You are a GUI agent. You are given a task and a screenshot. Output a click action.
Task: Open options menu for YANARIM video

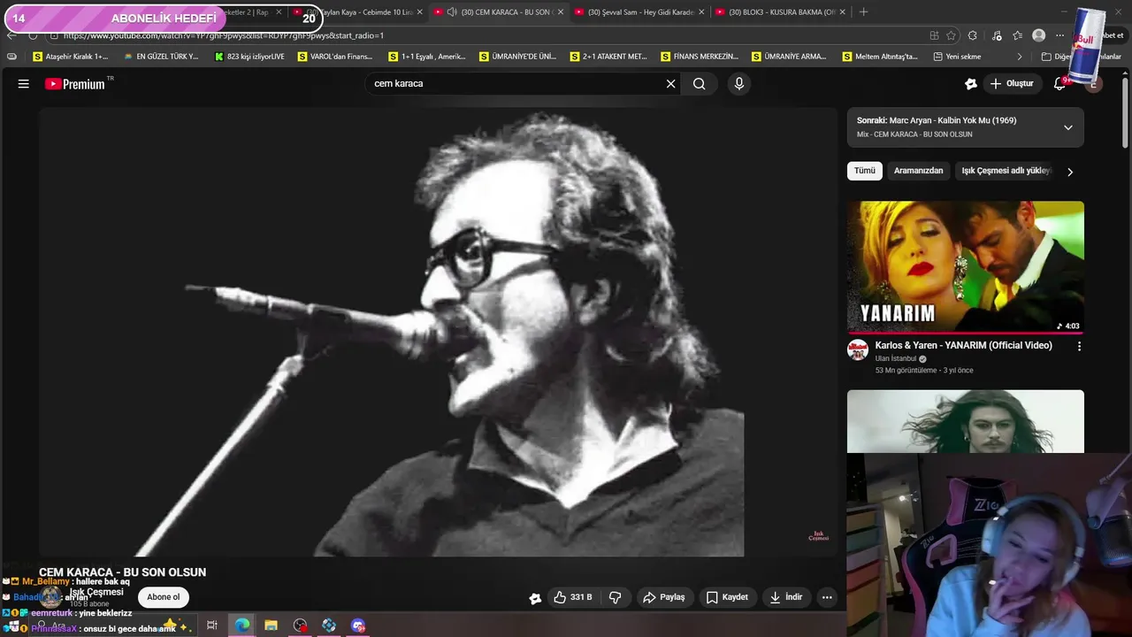tap(1079, 347)
